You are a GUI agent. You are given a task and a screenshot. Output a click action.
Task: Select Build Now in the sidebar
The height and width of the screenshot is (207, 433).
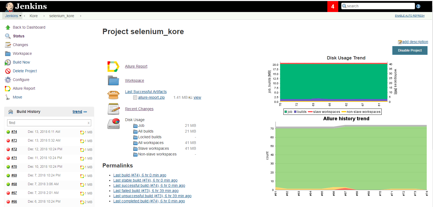tap(21, 62)
